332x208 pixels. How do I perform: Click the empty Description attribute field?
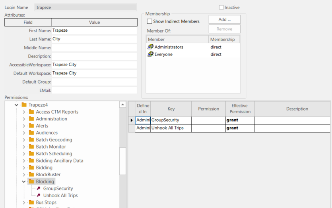95,56
